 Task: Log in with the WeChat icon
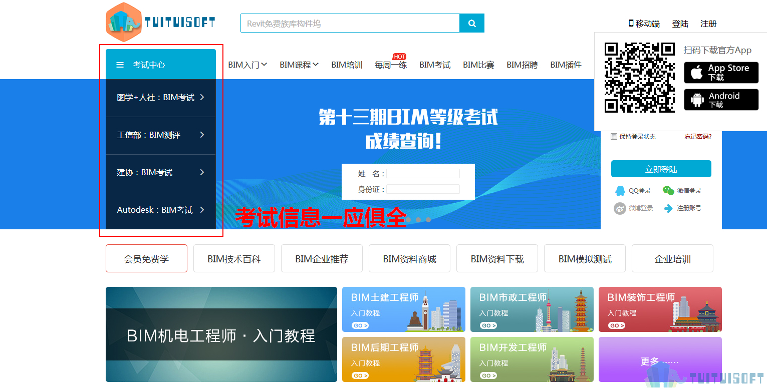click(668, 190)
